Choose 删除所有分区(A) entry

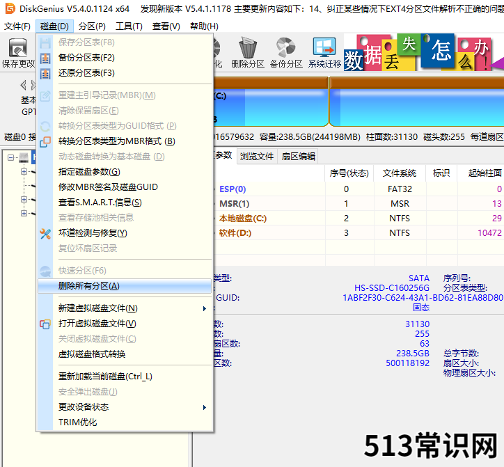(x=125, y=286)
